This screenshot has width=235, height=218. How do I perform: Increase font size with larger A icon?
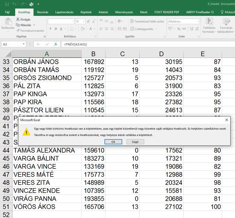point(88,22)
